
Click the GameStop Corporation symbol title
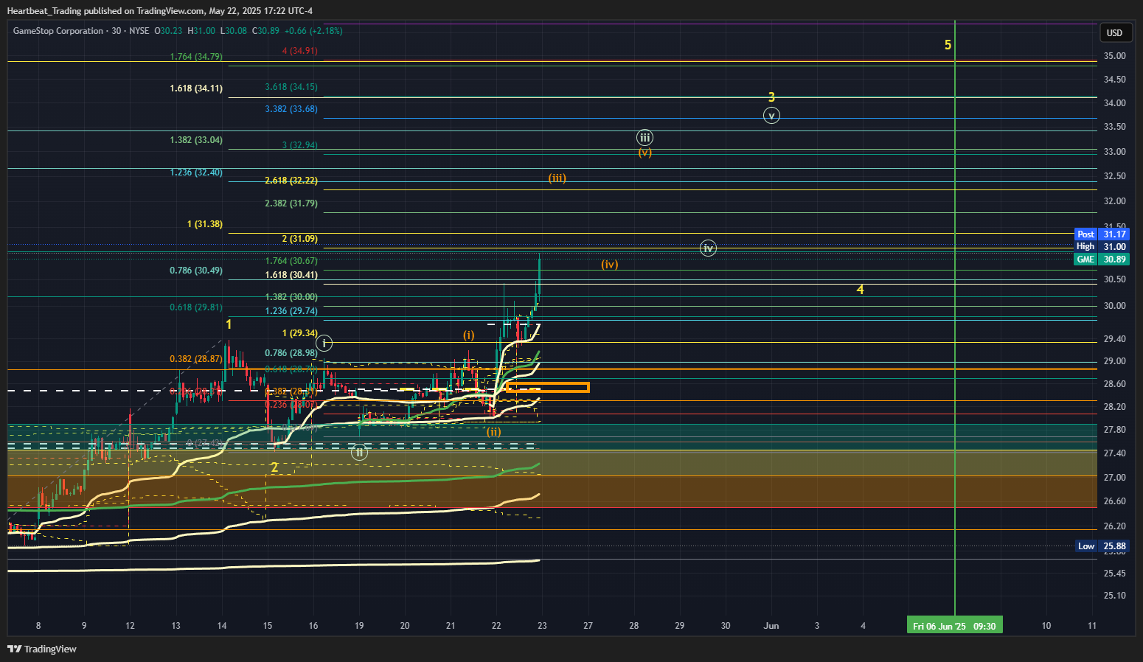(x=58, y=31)
